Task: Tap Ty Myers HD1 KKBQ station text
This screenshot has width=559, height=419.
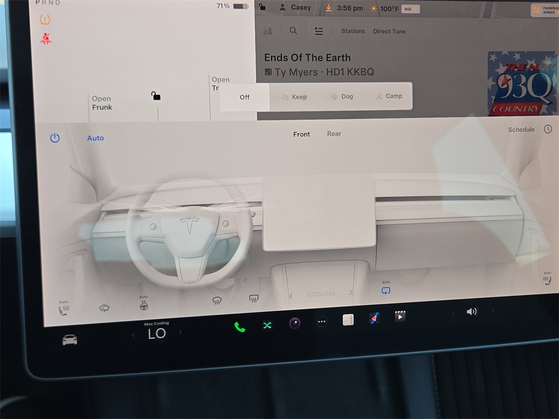Action: coord(324,72)
